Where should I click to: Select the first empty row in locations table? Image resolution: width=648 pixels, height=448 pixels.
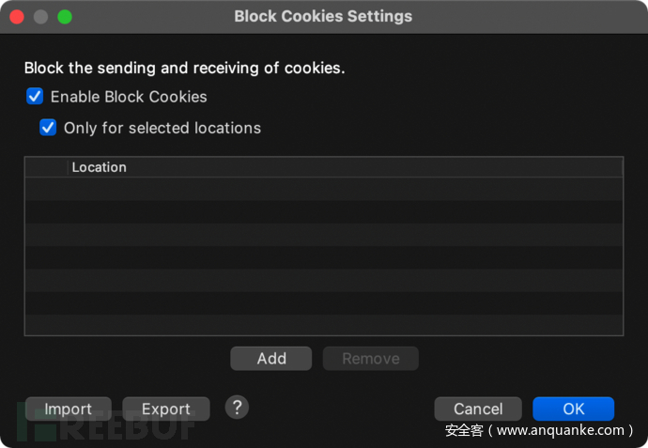[x=323, y=189]
